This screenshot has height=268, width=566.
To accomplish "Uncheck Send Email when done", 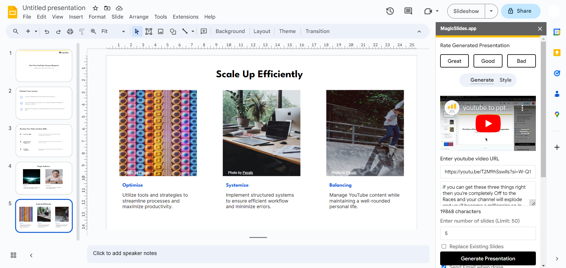I will pos(444,267).
